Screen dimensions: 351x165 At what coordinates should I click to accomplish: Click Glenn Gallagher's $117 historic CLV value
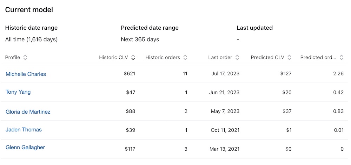click(x=130, y=149)
